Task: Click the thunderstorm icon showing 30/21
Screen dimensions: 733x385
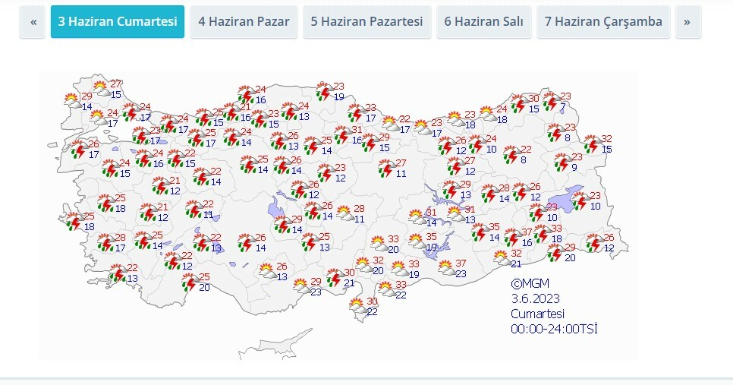Action: point(335,277)
